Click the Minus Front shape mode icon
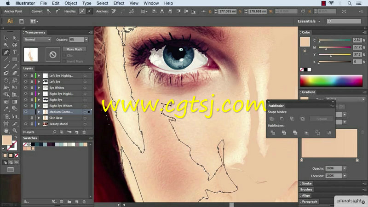The height and width of the screenshot is (207, 368). (282, 119)
